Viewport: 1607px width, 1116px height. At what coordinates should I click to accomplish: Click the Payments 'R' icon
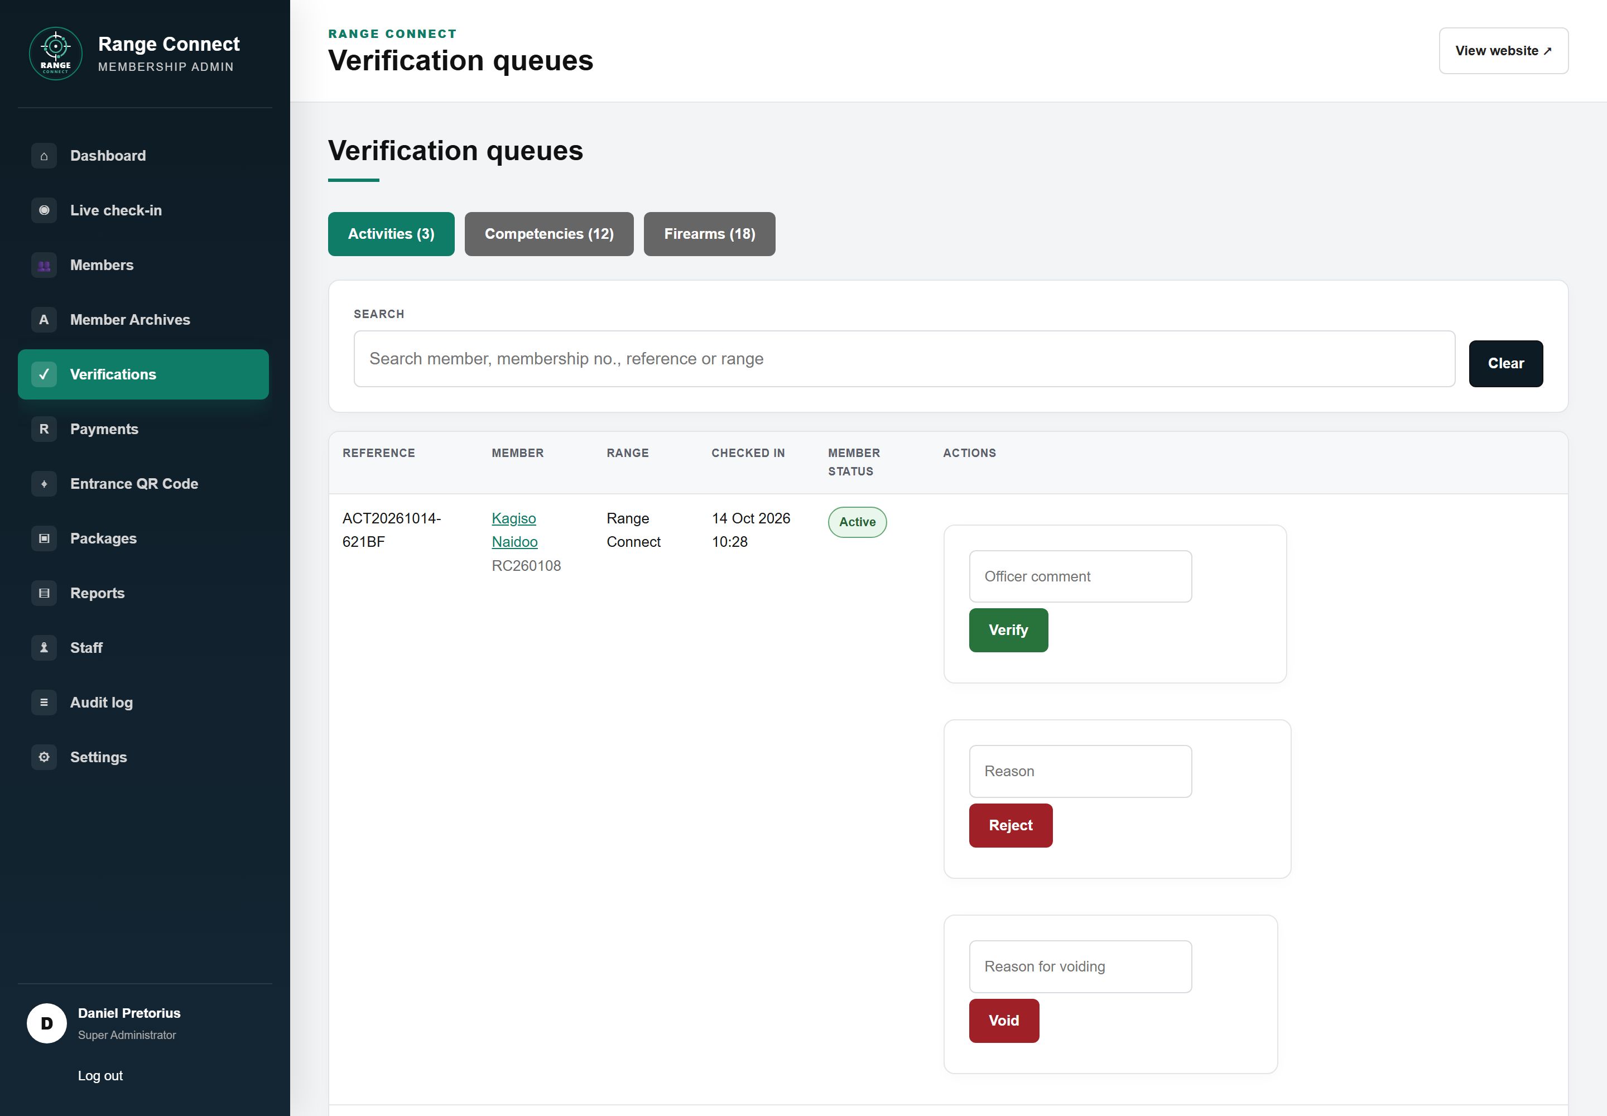pos(44,429)
